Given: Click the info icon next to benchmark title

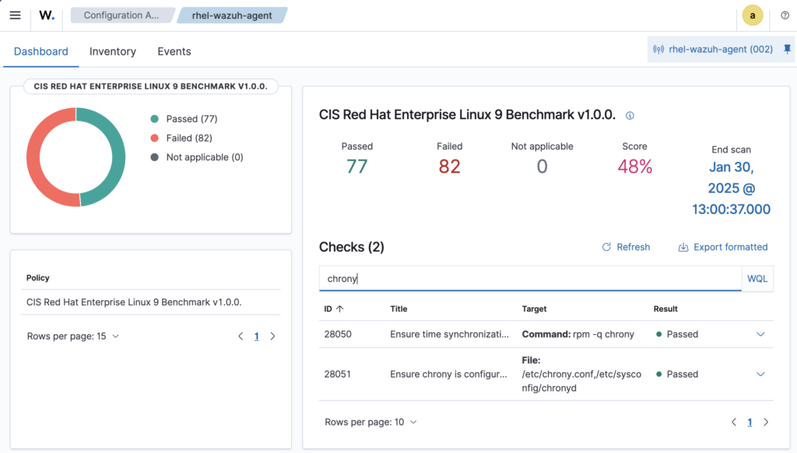Looking at the screenshot, I should pyautogui.click(x=630, y=115).
